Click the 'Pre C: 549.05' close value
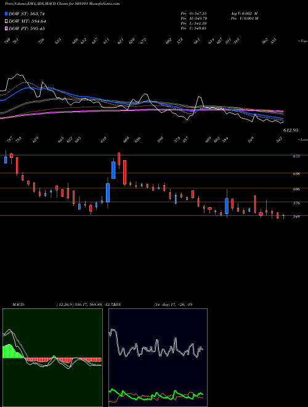The image size is (308, 407). [x=193, y=28]
